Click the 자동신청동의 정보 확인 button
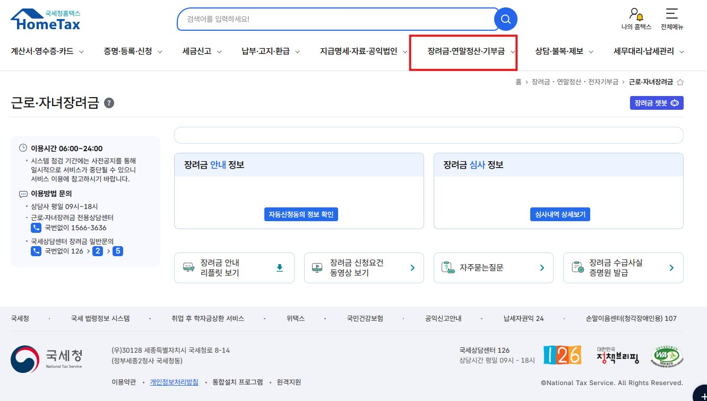The image size is (707, 401). coord(301,214)
